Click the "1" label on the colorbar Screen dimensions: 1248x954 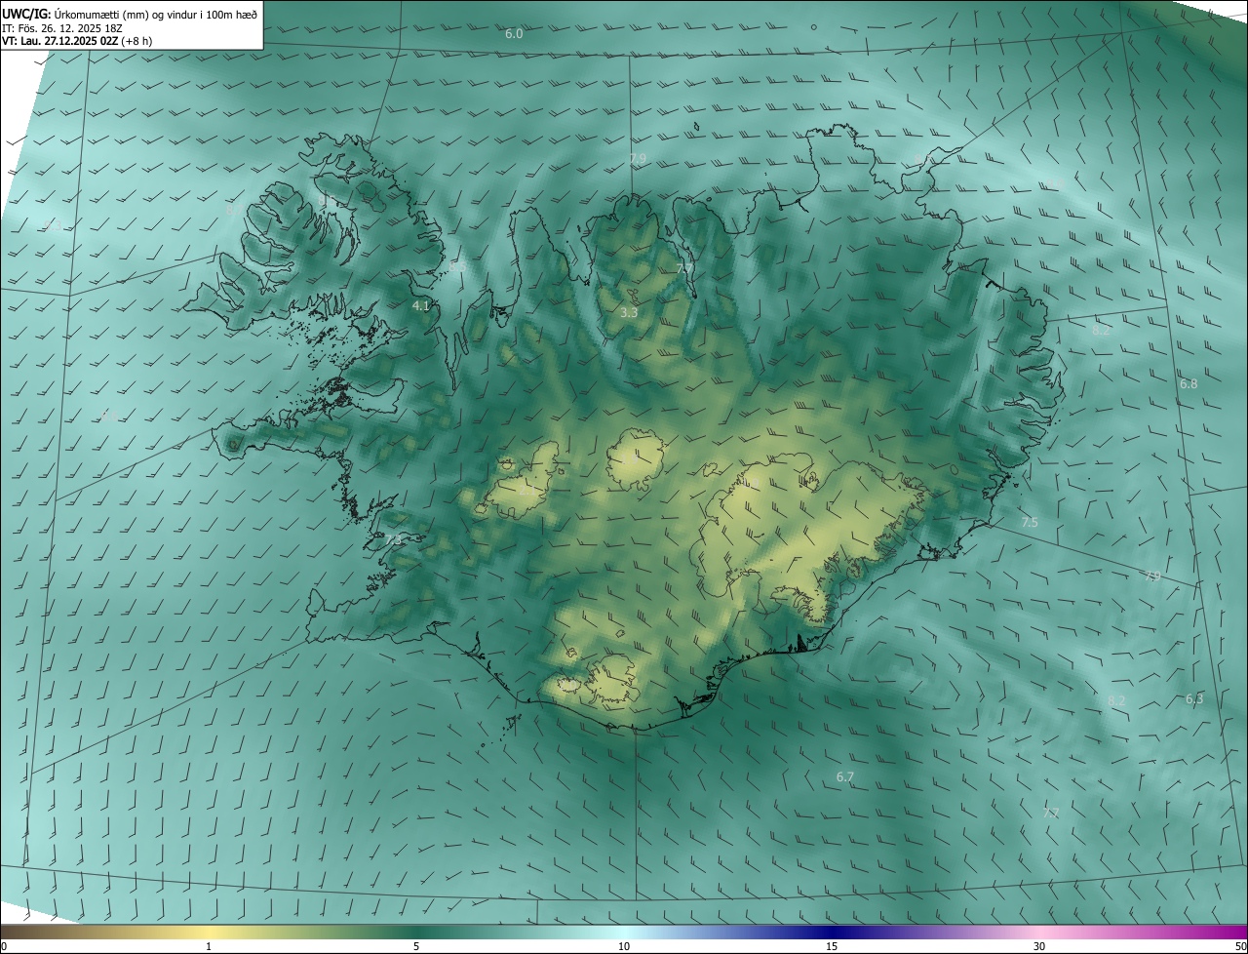pos(209,946)
